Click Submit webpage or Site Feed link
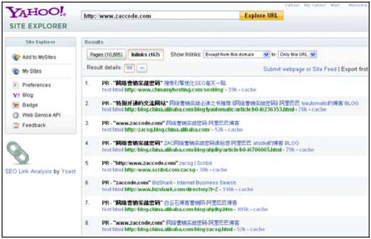The width and height of the screenshot is (371, 239). point(300,69)
